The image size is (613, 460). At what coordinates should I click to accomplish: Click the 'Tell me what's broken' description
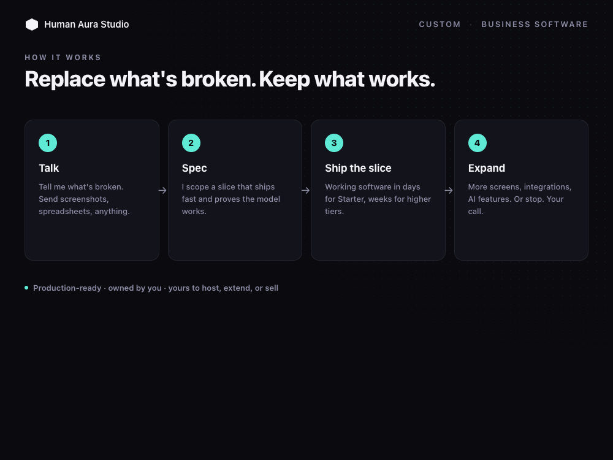tap(84, 199)
